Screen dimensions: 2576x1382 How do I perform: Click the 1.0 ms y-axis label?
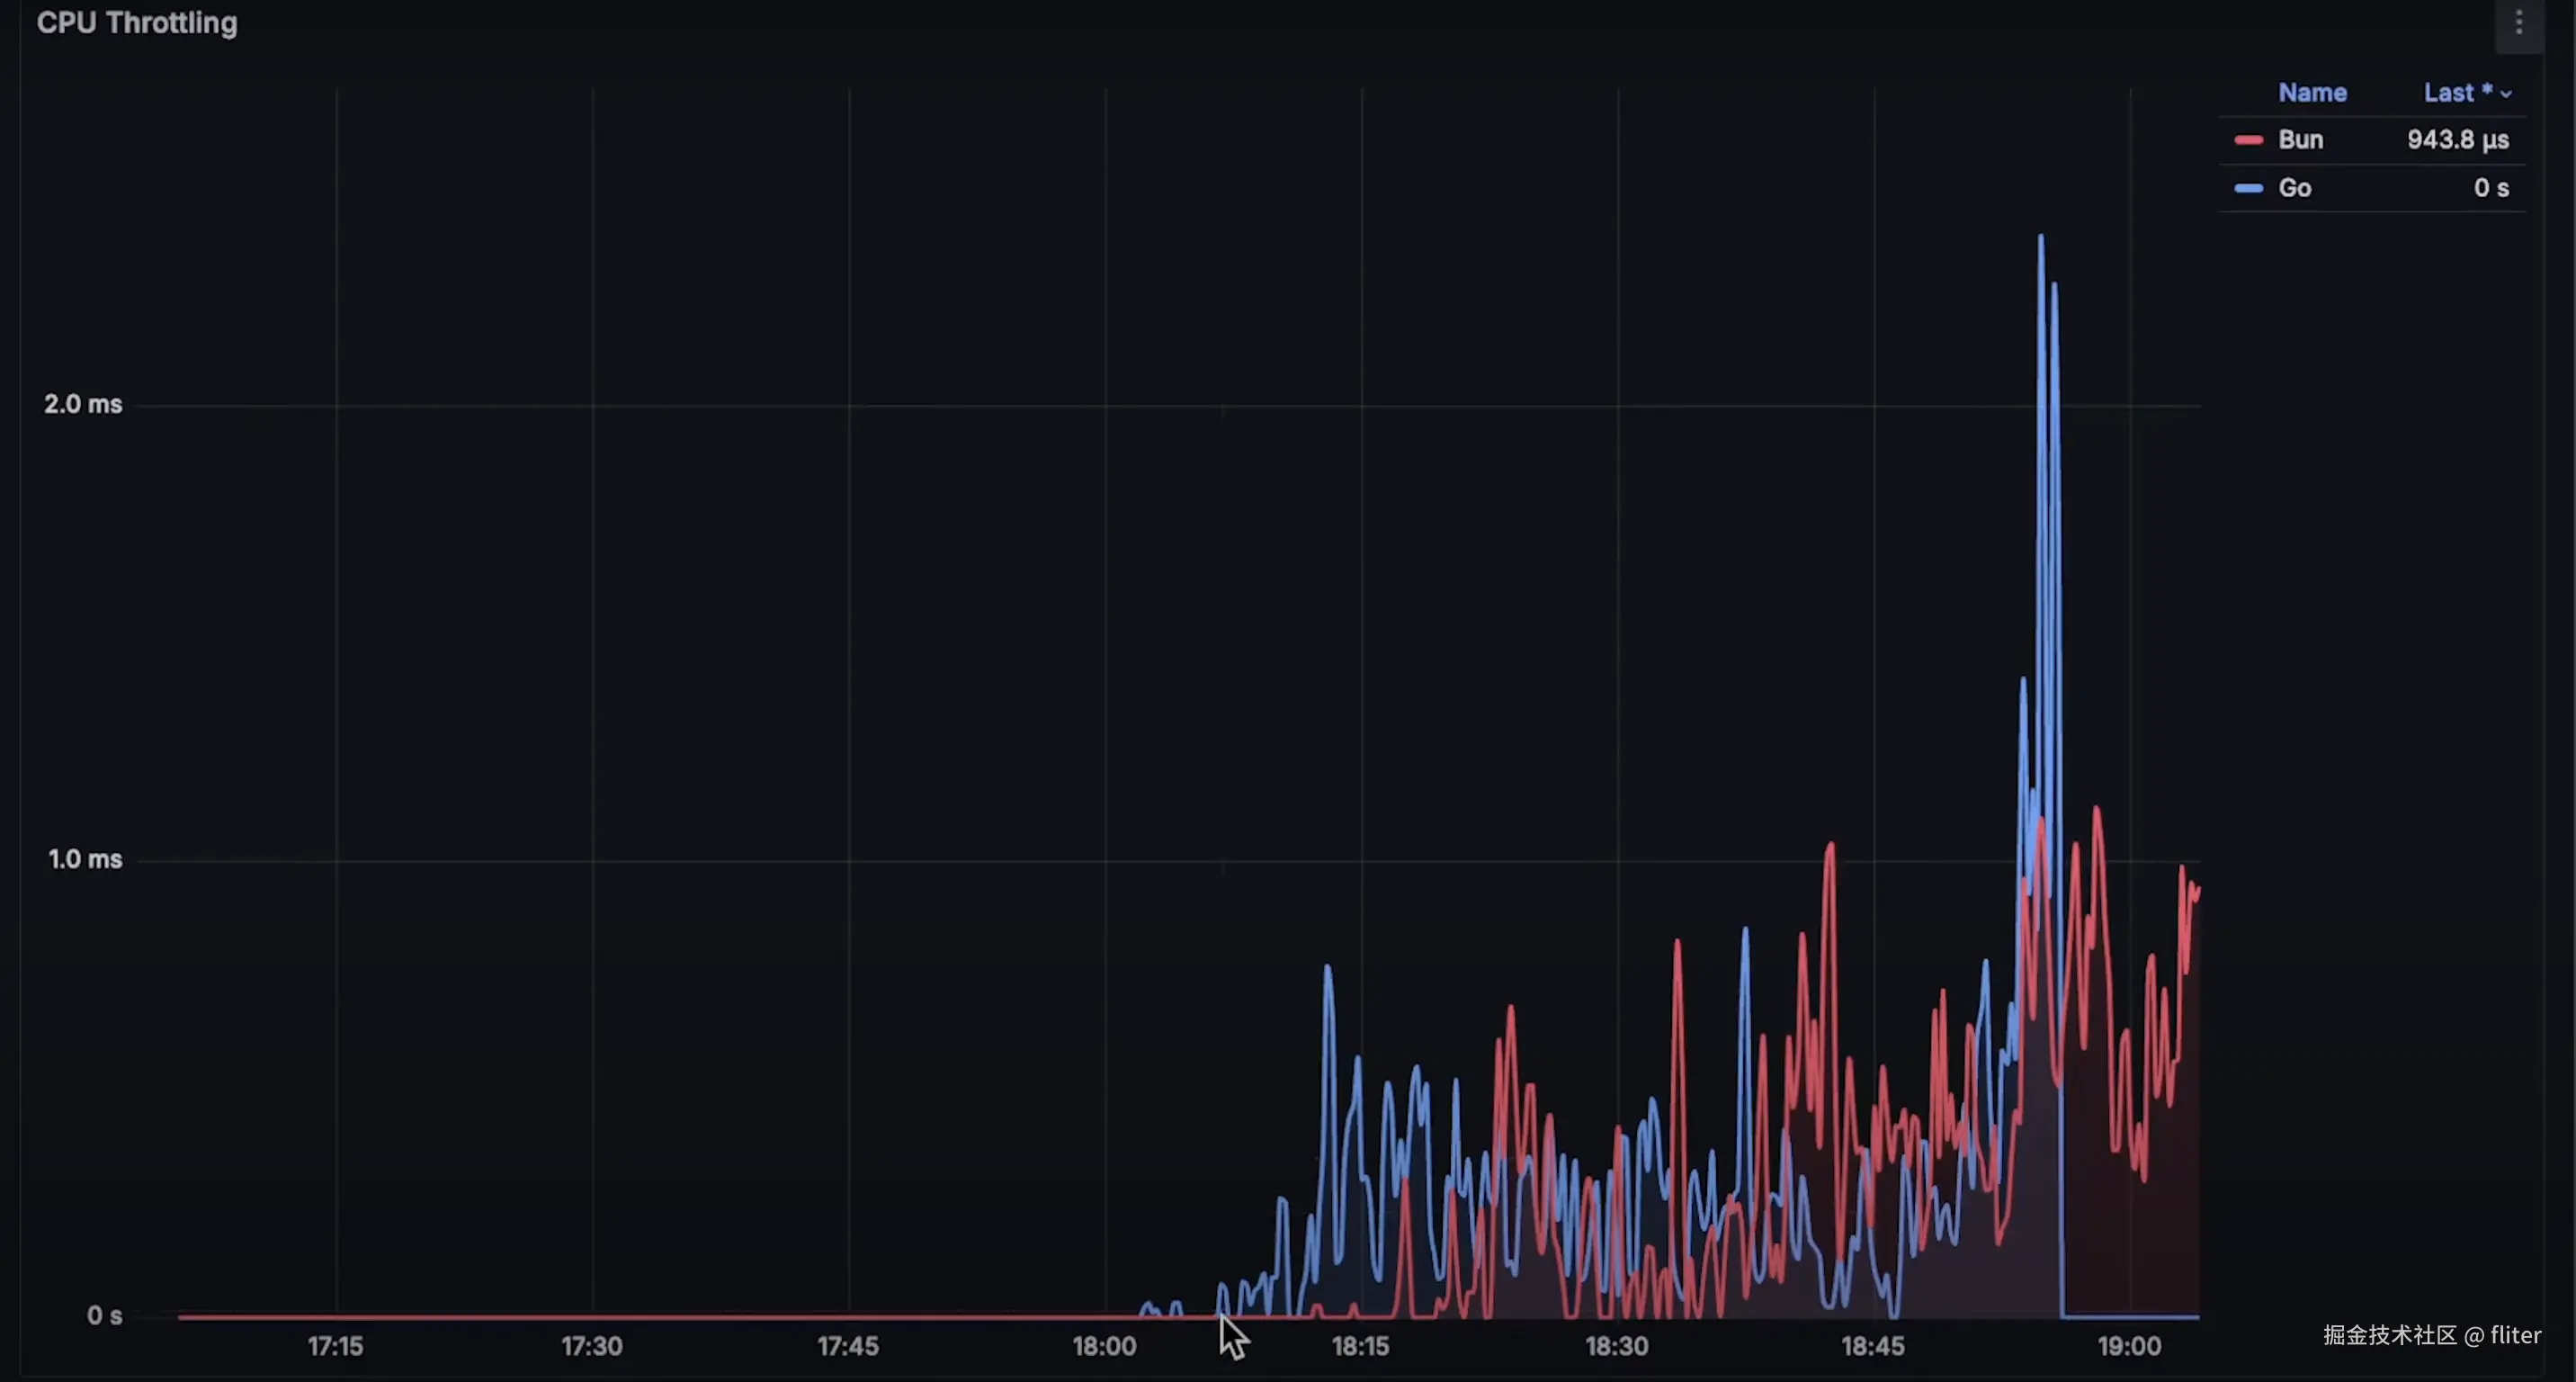pyautogui.click(x=85, y=859)
